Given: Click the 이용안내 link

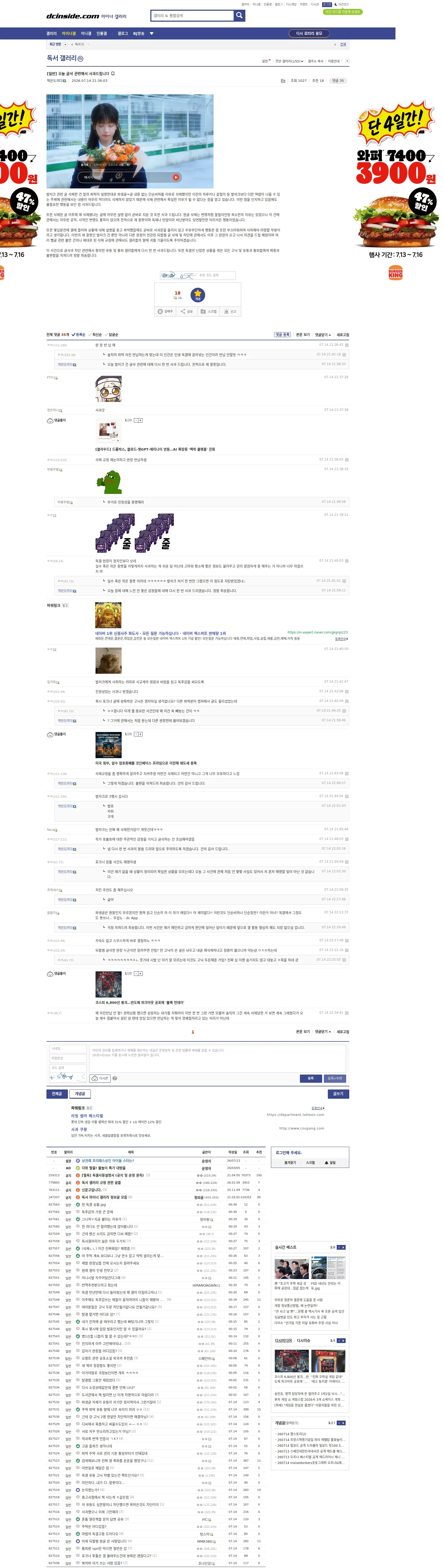Looking at the screenshot, I should 334,61.
